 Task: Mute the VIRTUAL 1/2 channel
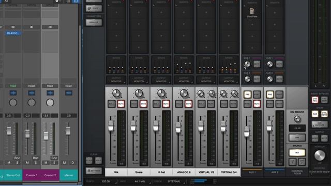[211, 104]
